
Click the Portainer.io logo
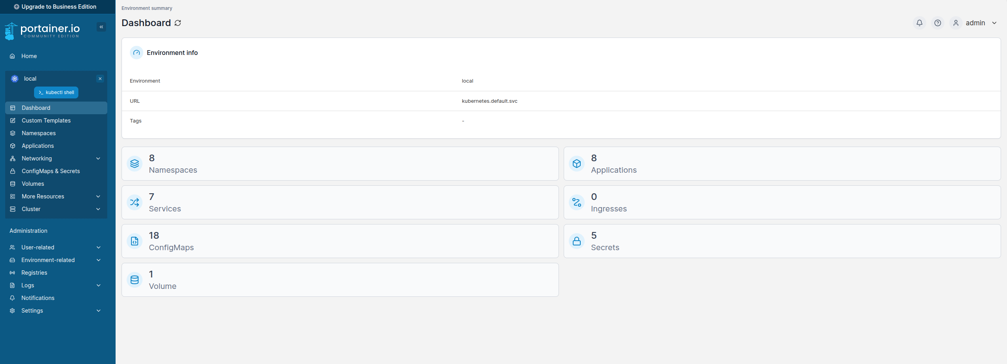[42, 31]
